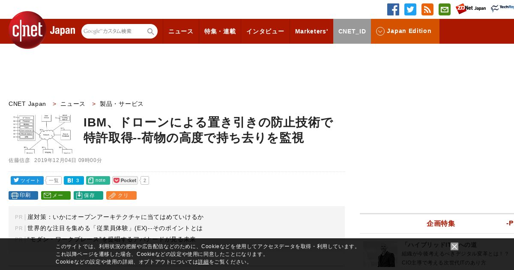This screenshot has width=514, height=270.
Task: Click the Pocket count of 2
Action: [145, 180]
